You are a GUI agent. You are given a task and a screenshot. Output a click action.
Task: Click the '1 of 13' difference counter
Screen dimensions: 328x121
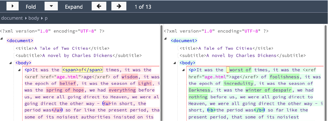143,7
